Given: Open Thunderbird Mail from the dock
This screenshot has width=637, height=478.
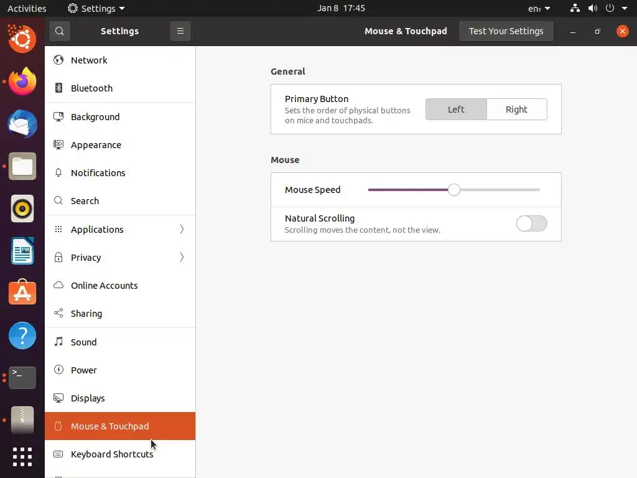Looking at the screenshot, I should (22, 124).
